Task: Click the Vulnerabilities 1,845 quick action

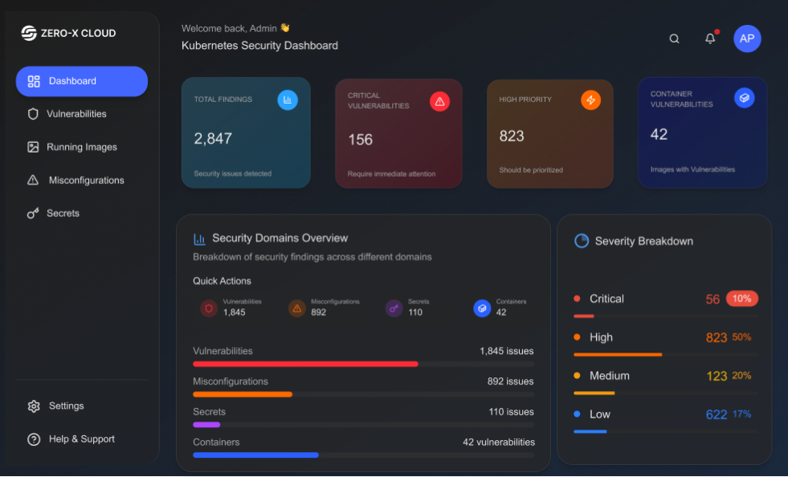Action: point(231,308)
